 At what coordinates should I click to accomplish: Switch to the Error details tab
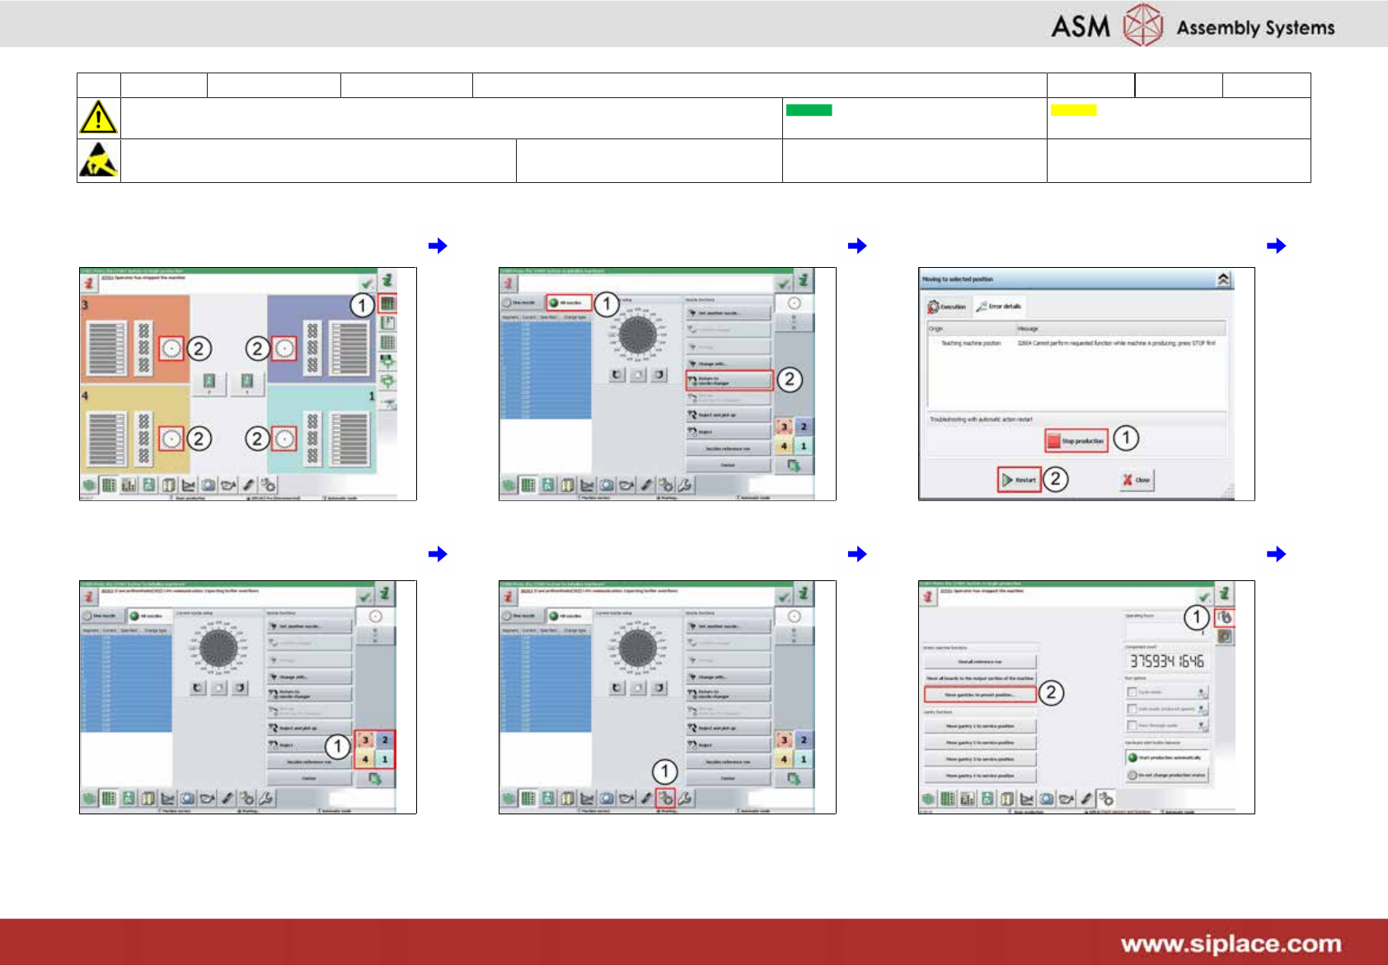[x=999, y=307]
